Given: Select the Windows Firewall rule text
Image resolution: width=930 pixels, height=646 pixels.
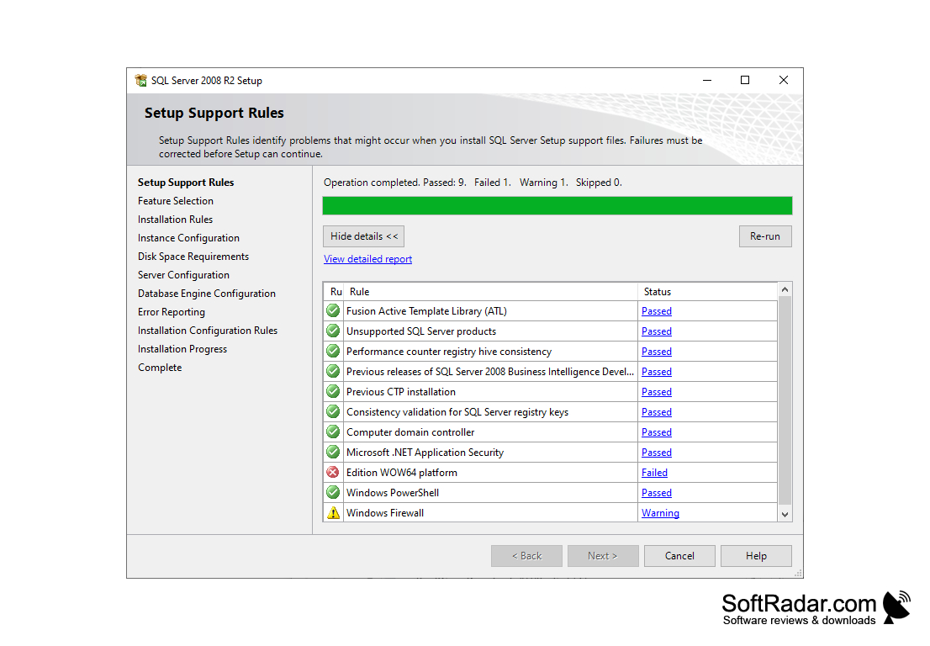Looking at the screenshot, I should (x=385, y=513).
